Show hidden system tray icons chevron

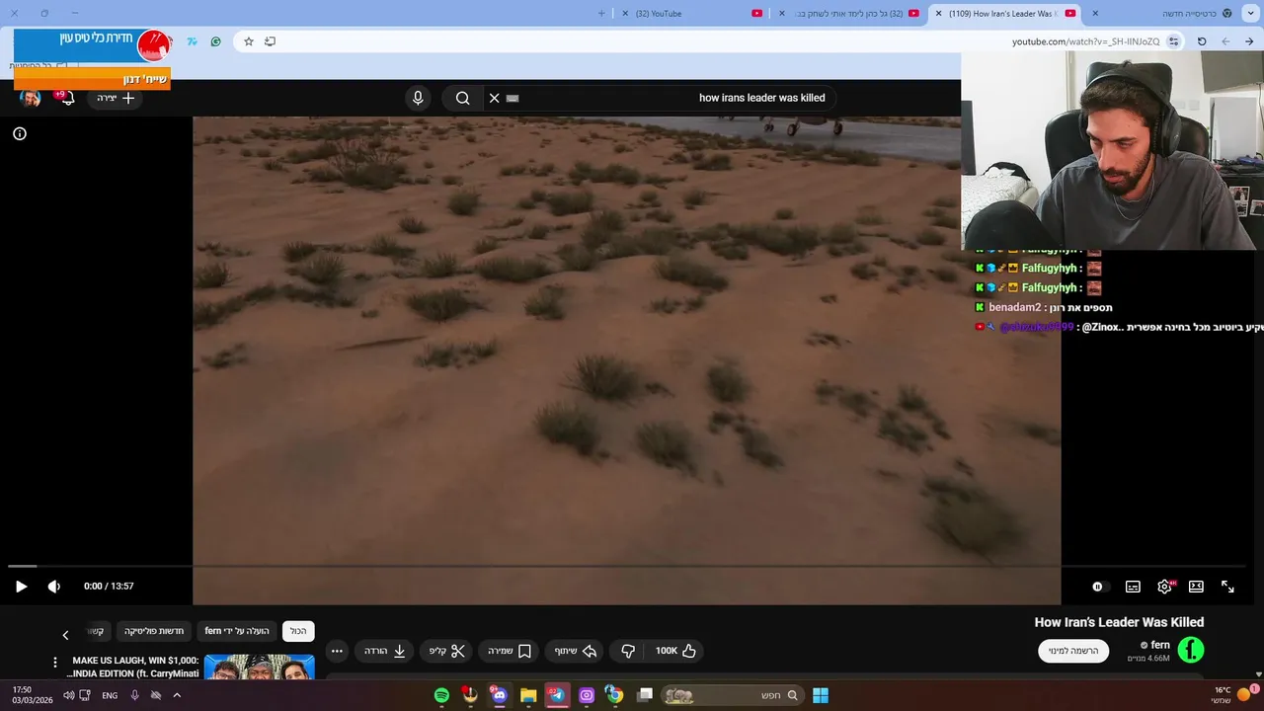click(x=177, y=695)
